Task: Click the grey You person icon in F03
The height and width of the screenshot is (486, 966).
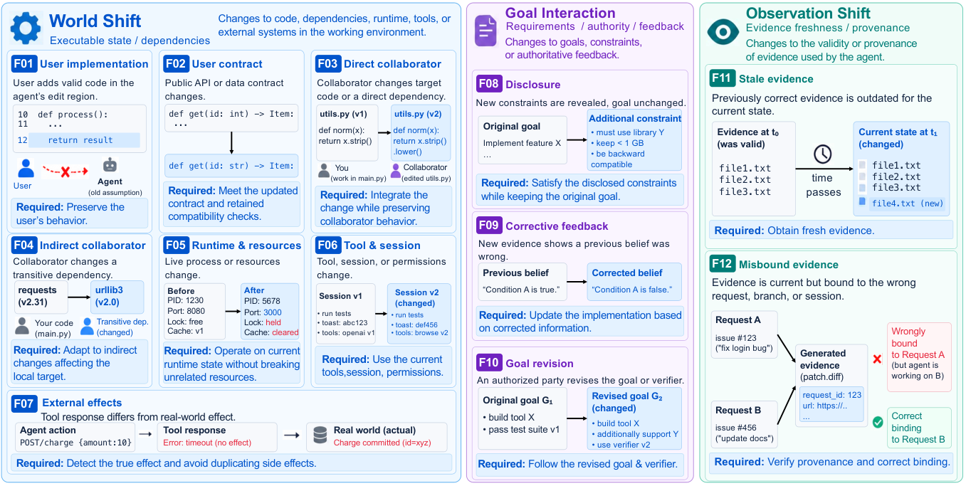Action: click(324, 171)
